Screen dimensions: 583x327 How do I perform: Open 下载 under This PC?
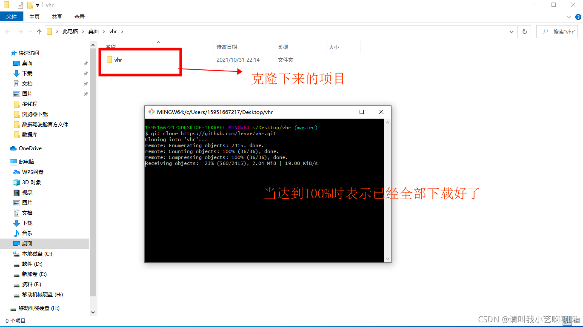click(27, 223)
